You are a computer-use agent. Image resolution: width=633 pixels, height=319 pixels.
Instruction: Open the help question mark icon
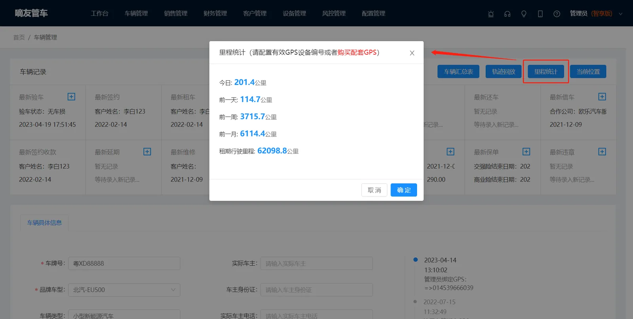(557, 14)
